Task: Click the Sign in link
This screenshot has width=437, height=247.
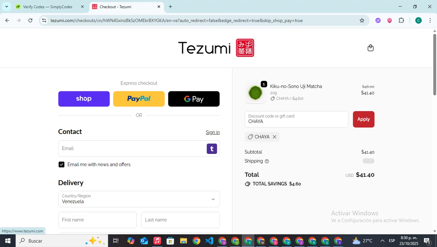Action: [x=213, y=132]
